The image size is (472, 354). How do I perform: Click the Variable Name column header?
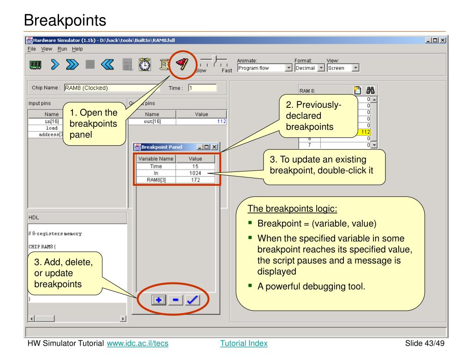tap(156, 159)
